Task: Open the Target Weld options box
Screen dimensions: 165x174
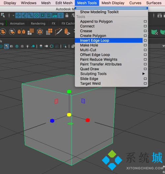Action: tap(145, 83)
